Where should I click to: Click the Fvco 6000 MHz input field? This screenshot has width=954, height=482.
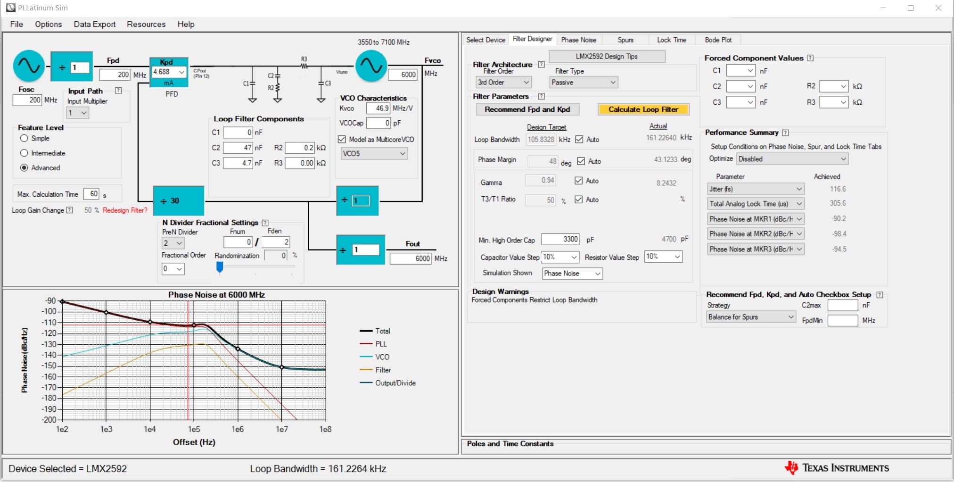pos(403,75)
